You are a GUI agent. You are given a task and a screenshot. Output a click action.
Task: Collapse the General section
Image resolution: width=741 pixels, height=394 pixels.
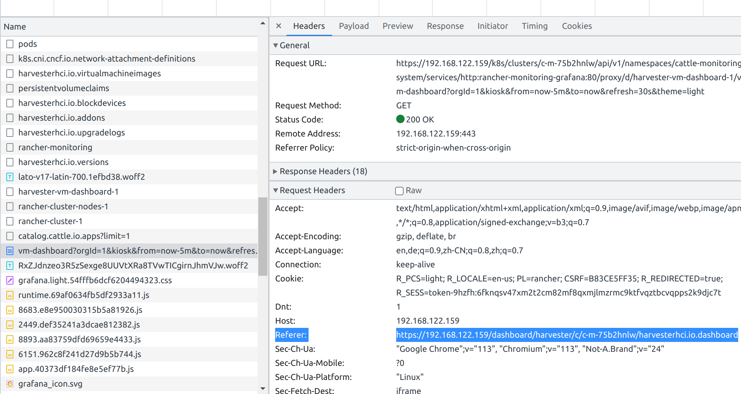(x=275, y=45)
